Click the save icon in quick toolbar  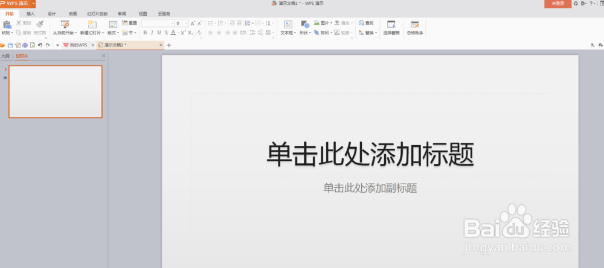(x=10, y=45)
